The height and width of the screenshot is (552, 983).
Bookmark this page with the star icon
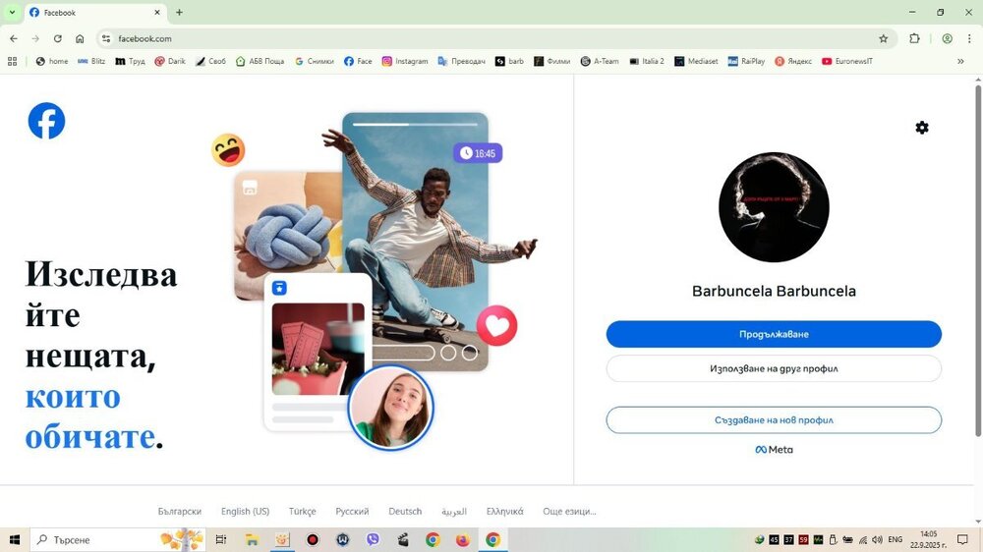[883, 39]
